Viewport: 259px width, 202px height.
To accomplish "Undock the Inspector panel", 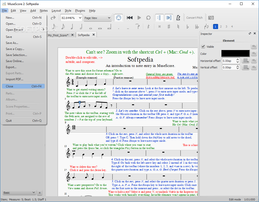I will coord(250,33).
